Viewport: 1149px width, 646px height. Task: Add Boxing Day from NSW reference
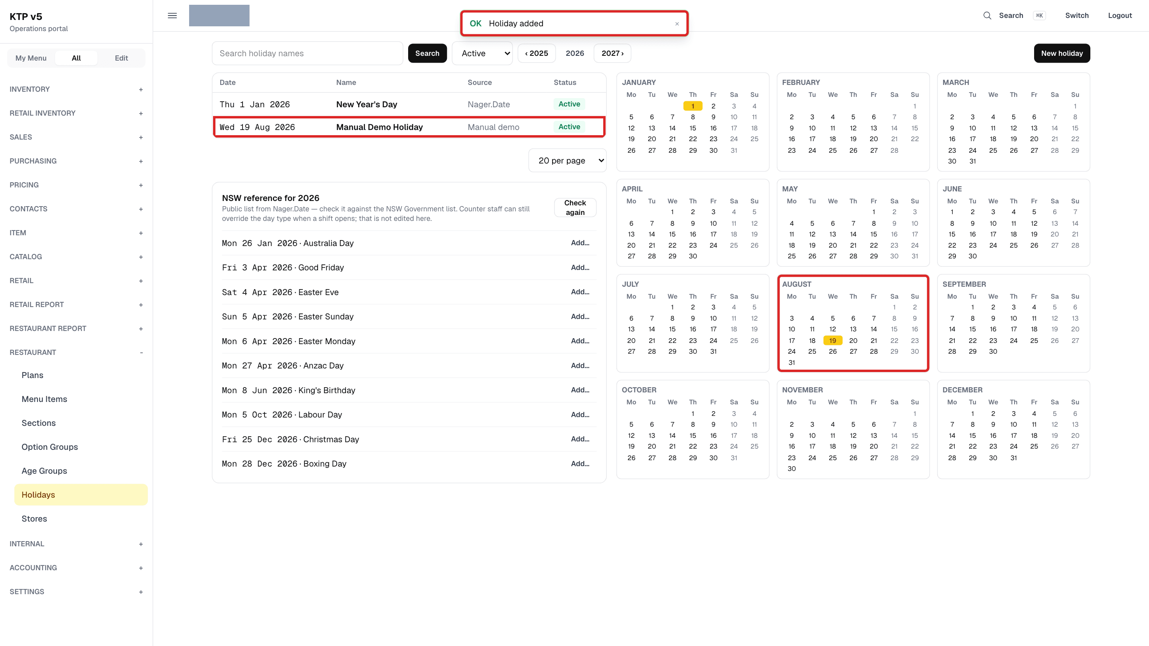point(580,464)
